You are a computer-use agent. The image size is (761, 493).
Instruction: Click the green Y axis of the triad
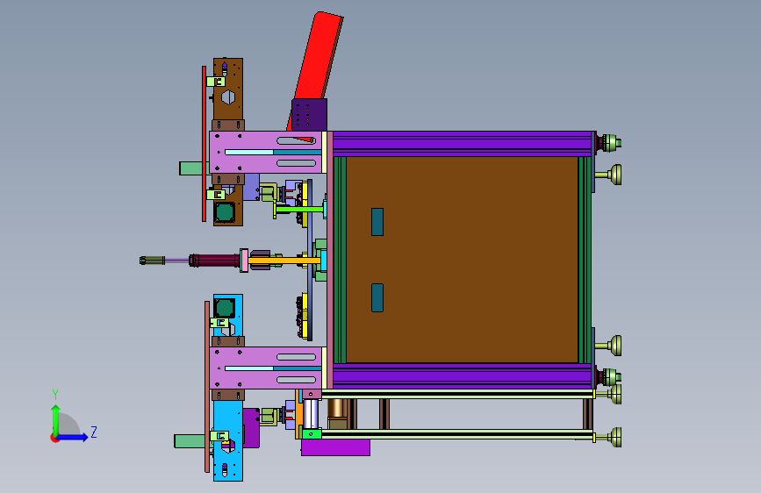(55, 421)
